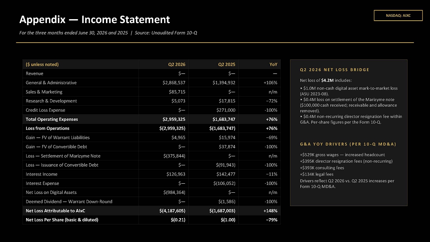Click the G&A YoY Drivers heading
Screen dimensions: 430x242
[x=348, y=144]
